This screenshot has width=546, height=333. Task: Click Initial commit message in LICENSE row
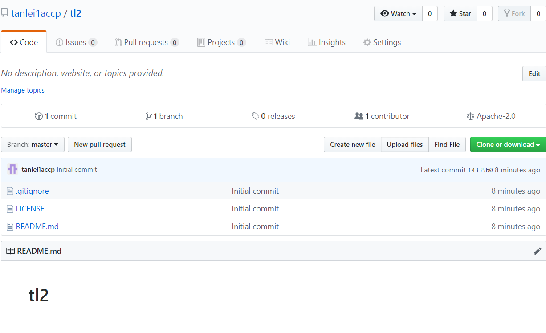click(x=255, y=209)
